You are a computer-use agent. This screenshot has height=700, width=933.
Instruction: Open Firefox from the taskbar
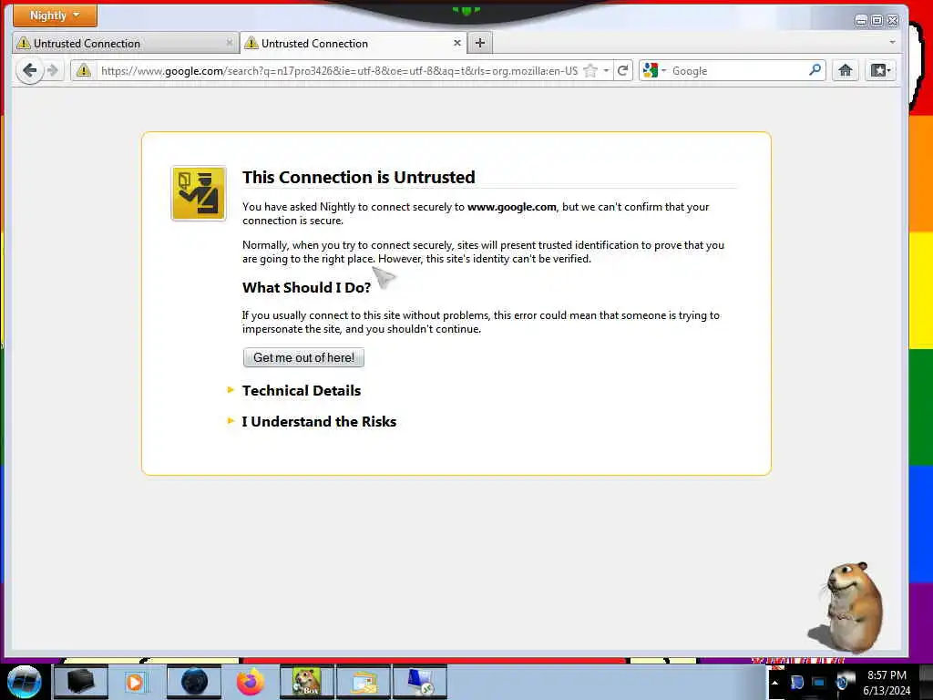click(250, 682)
